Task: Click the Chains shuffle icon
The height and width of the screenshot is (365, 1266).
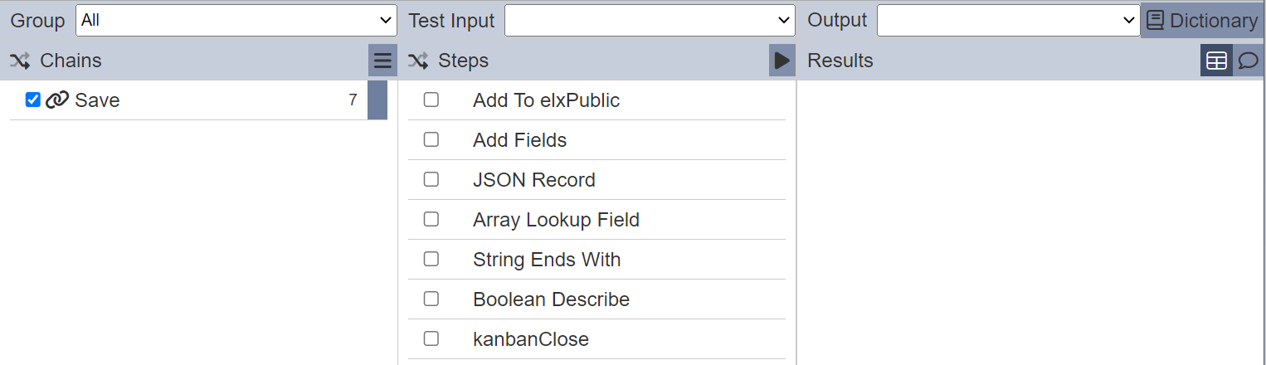Action: 20,61
